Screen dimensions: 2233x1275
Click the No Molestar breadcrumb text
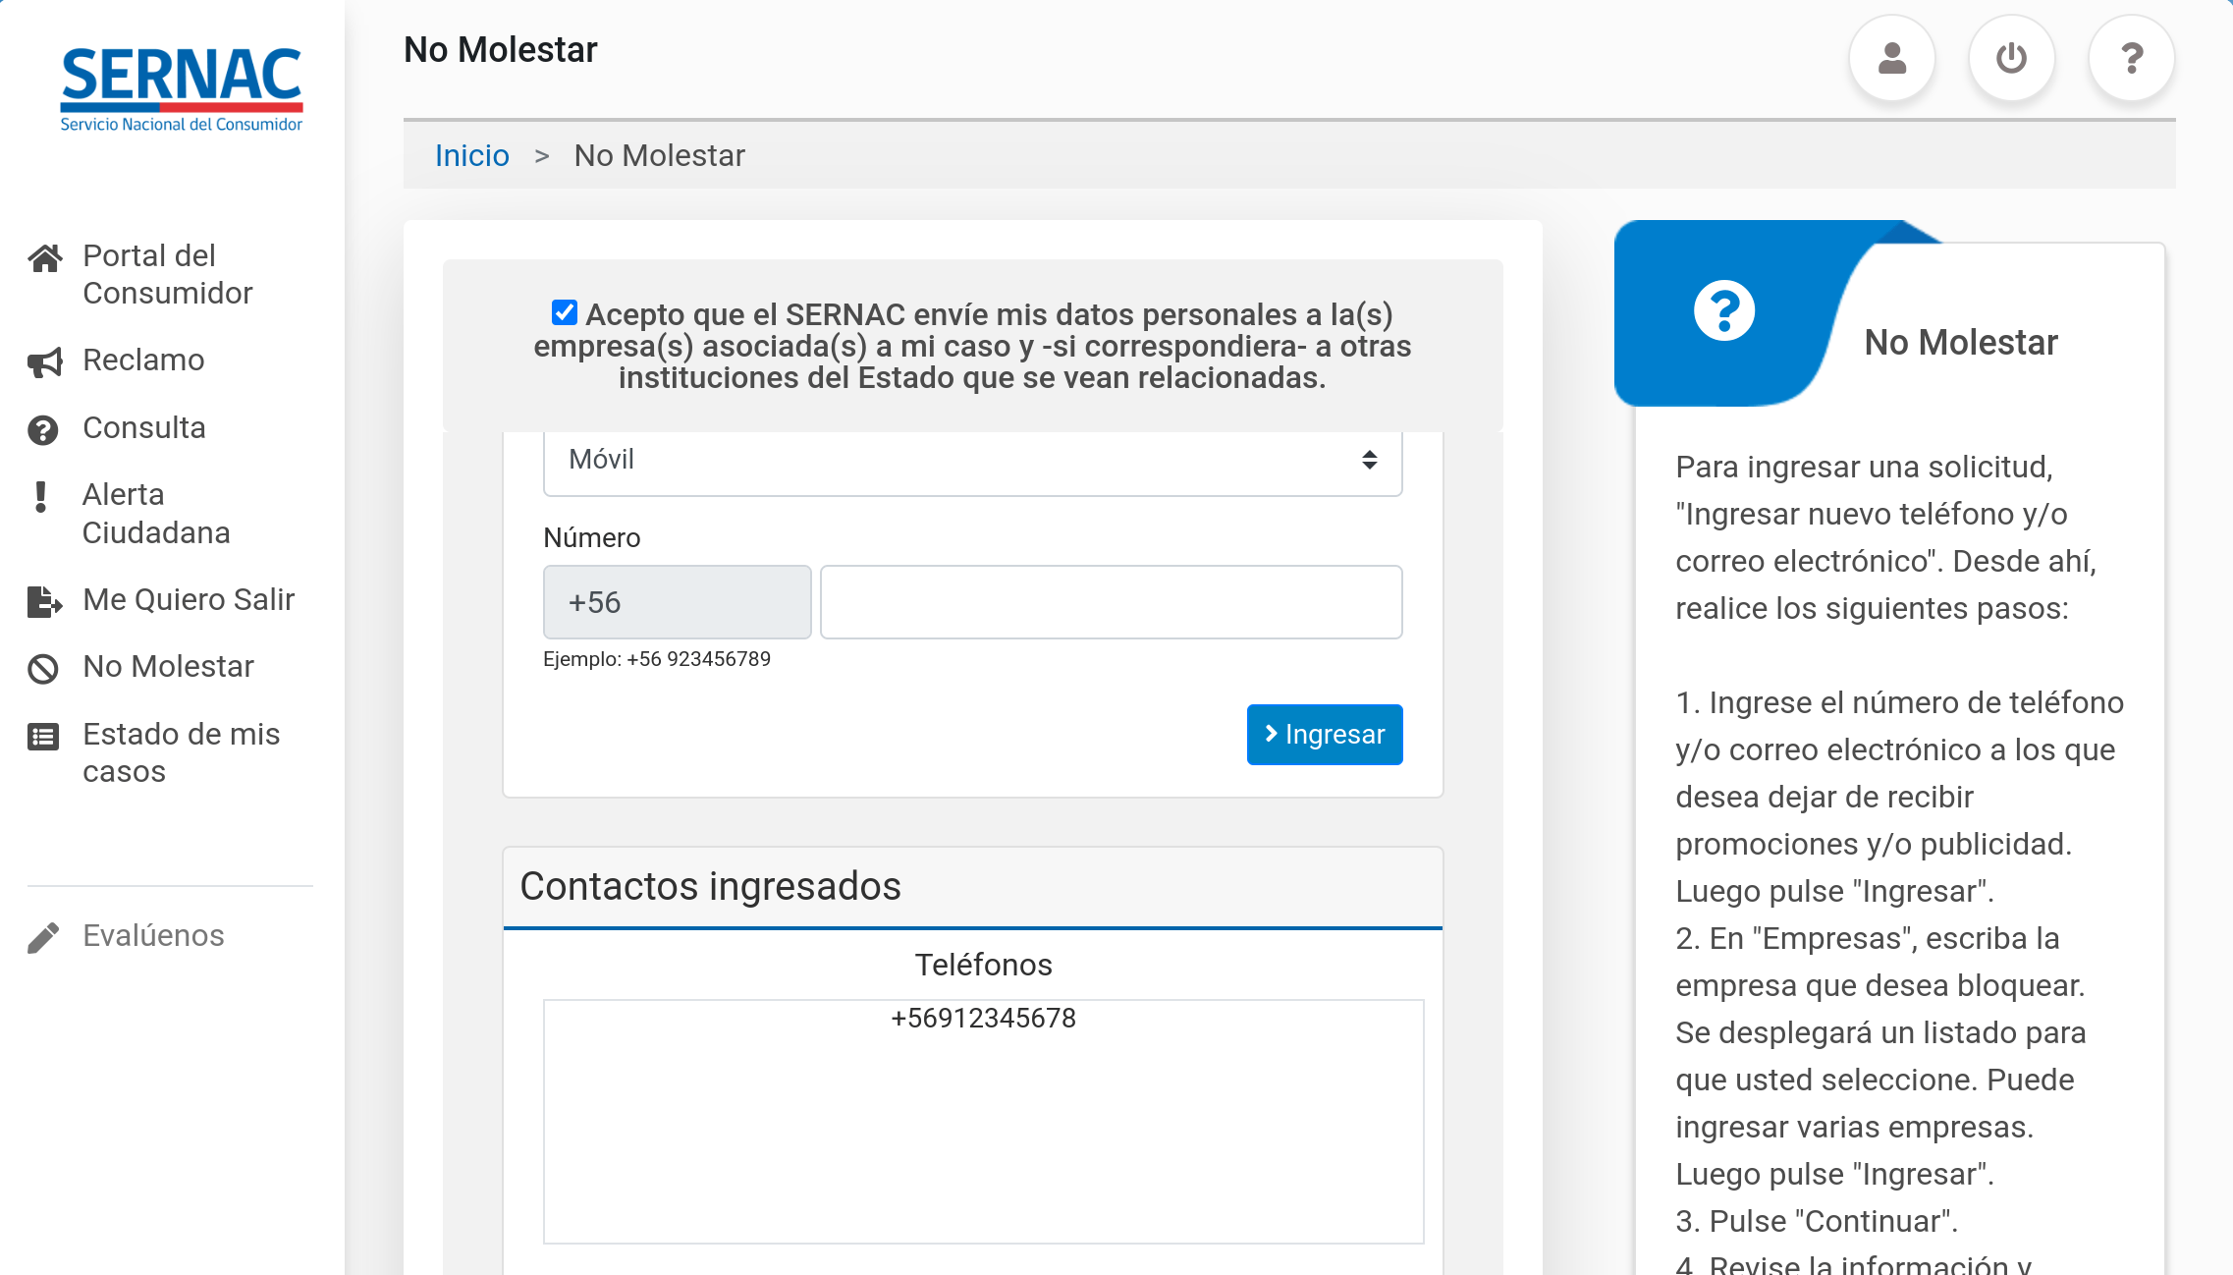pyautogui.click(x=660, y=155)
